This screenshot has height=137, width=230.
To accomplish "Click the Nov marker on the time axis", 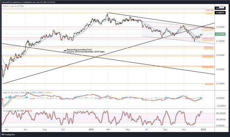I will click(x=184, y=130).
